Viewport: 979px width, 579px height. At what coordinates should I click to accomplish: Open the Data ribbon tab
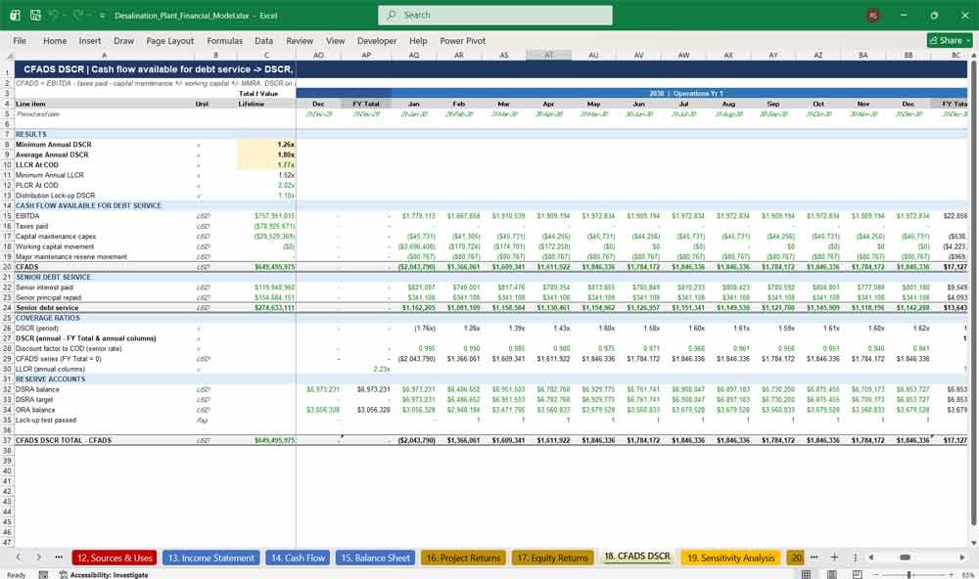[x=263, y=40]
